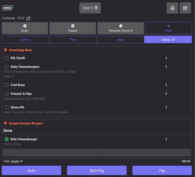Collapse the order panel with chevron bar
195x177 pixels.
point(97,152)
